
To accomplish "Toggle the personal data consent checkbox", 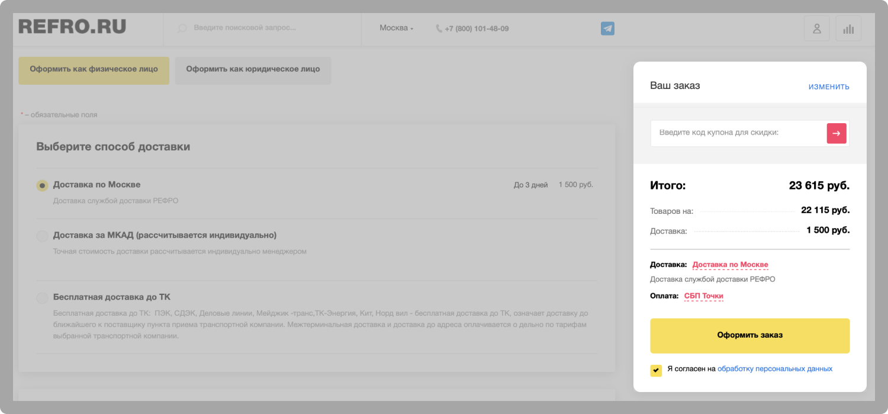I will pos(656,370).
